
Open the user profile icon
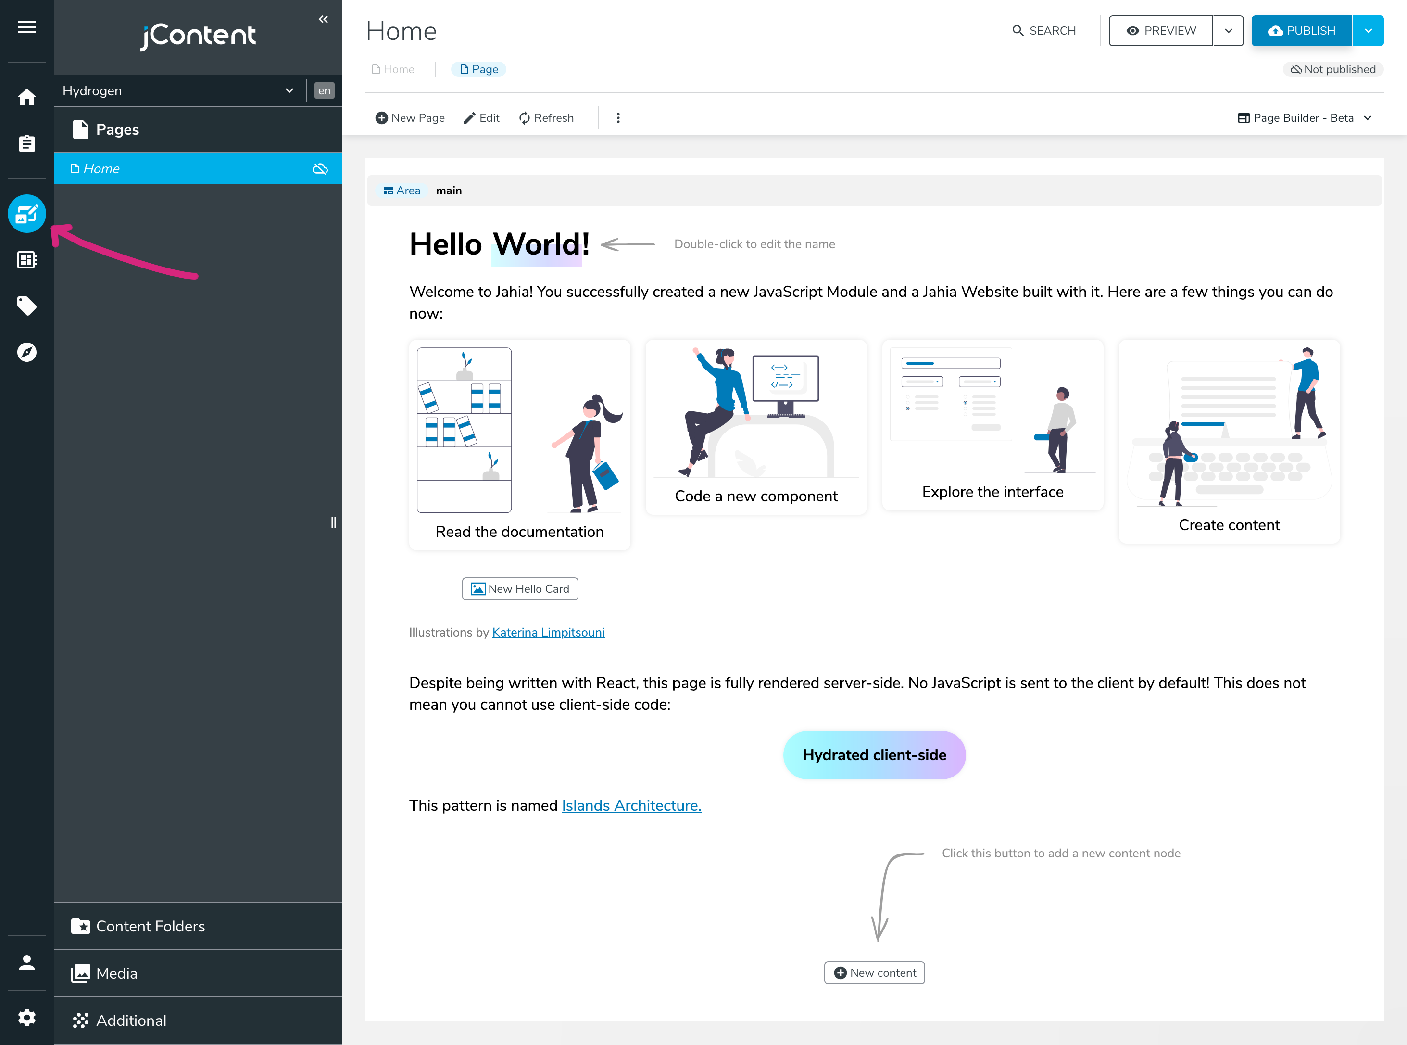coord(26,962)
